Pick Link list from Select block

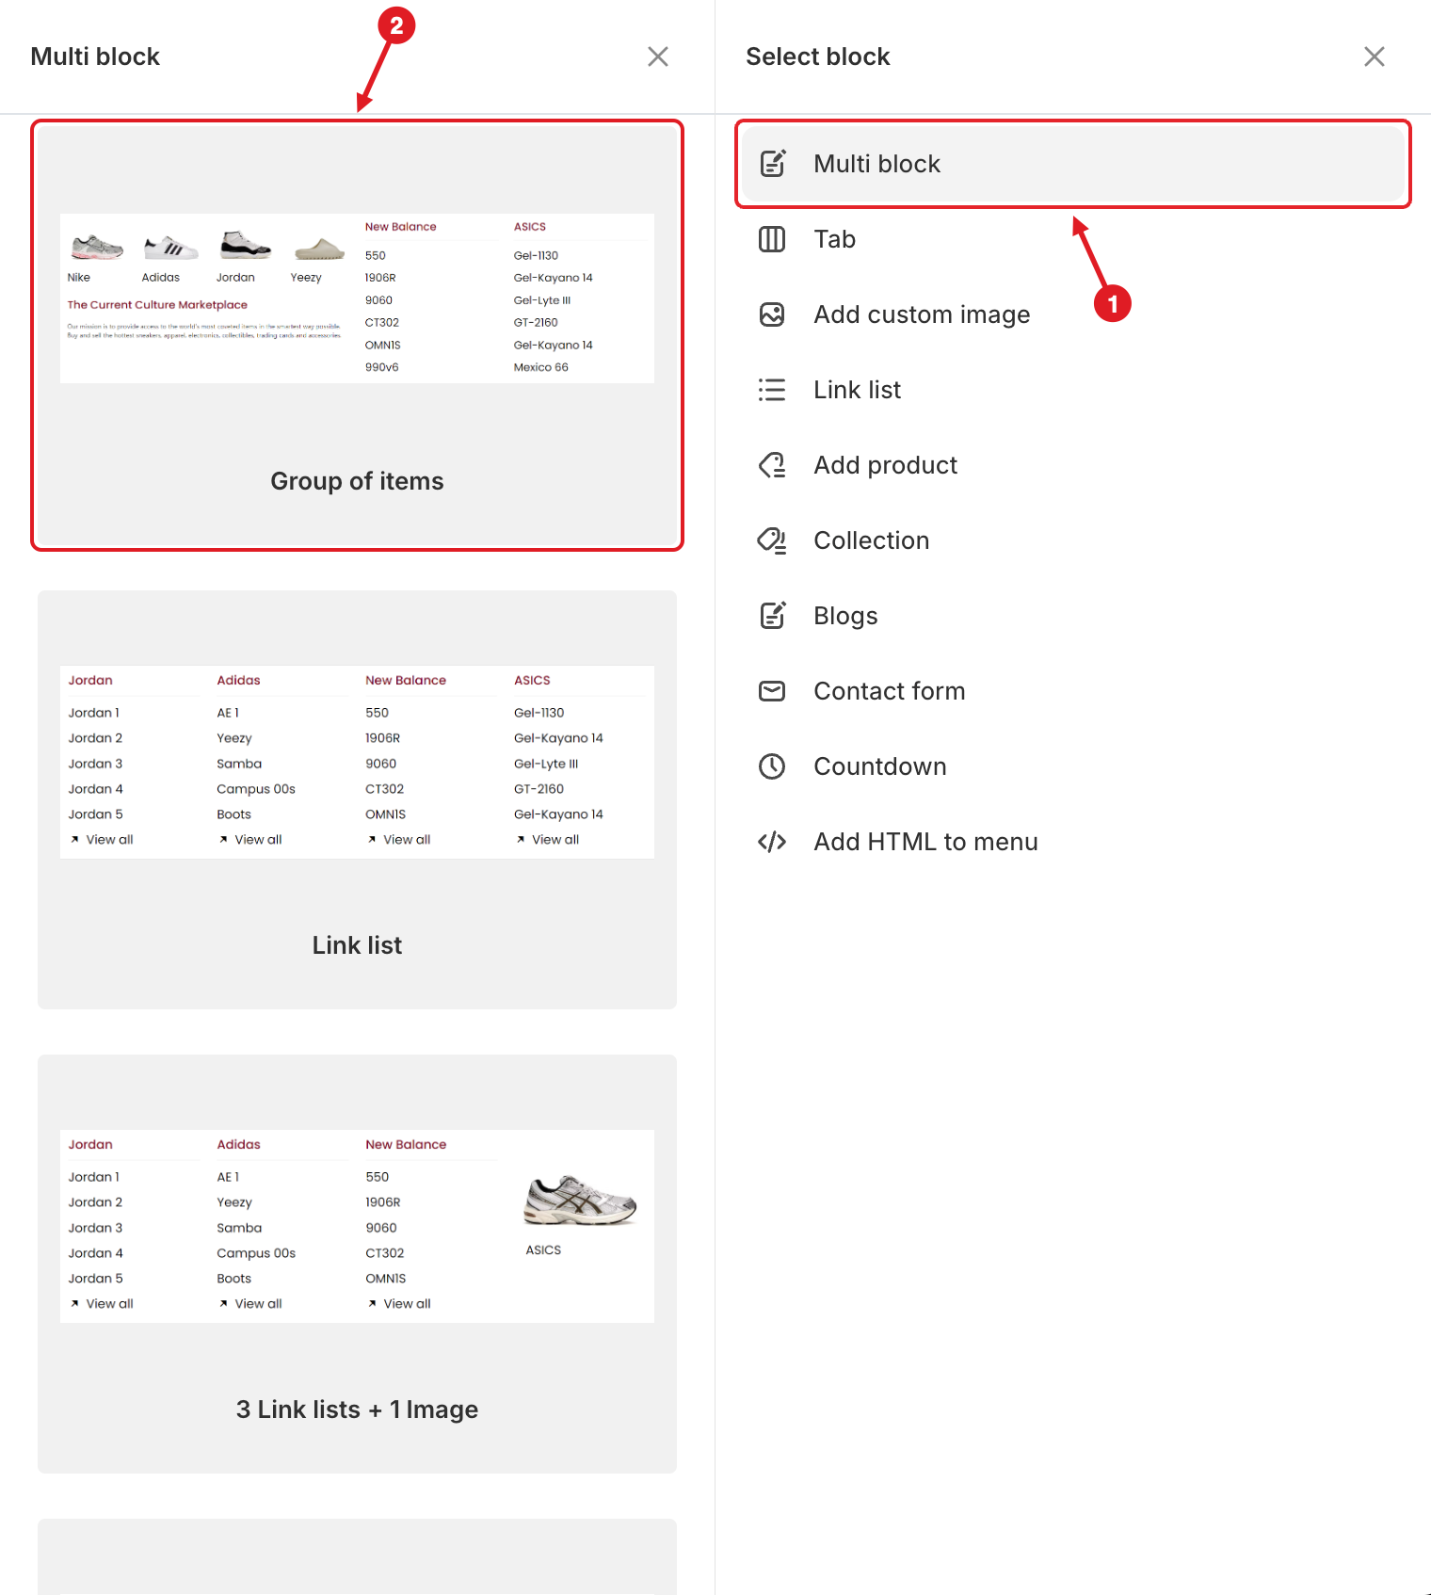pos(1073,390)
